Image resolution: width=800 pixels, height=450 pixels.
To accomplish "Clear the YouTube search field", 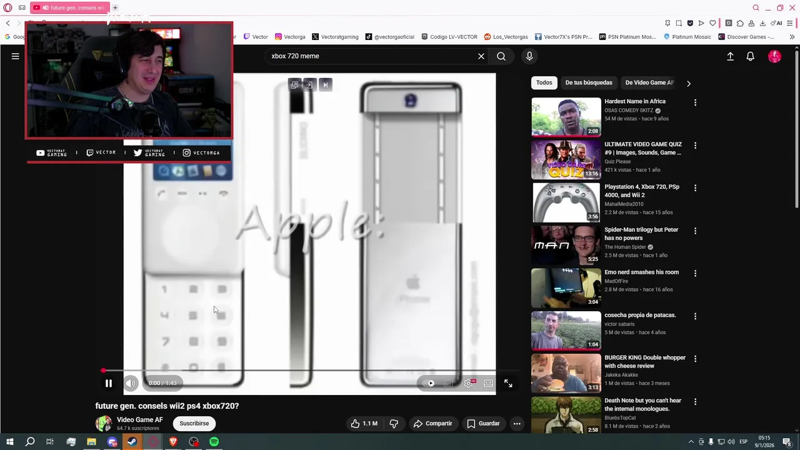I will coord(481,56).
